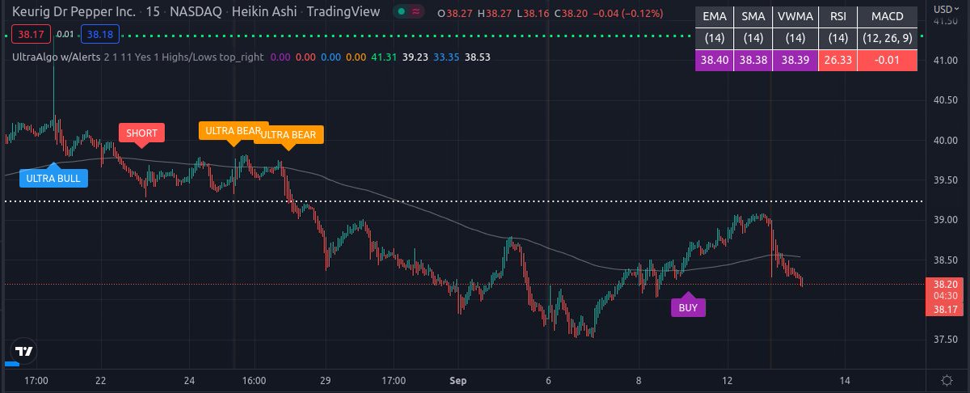Click the SMA value 38.38 cell

[753, 61]
